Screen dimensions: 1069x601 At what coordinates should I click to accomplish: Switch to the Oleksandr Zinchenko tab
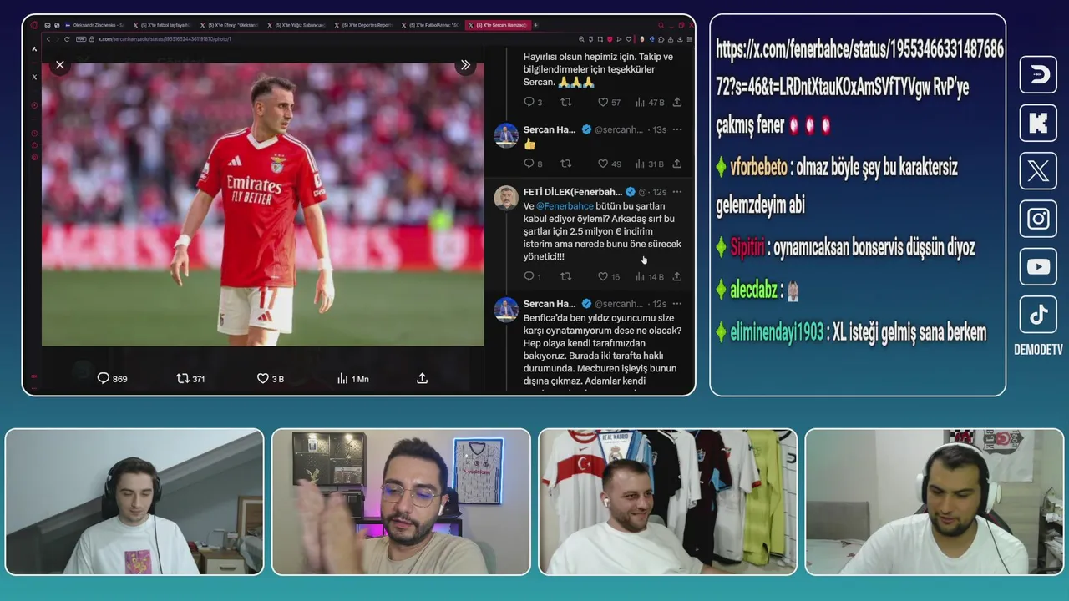coord(94,25)
